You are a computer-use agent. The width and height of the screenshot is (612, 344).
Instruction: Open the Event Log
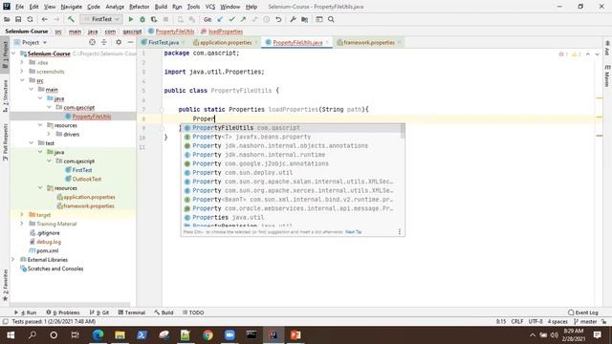(582, 312)
